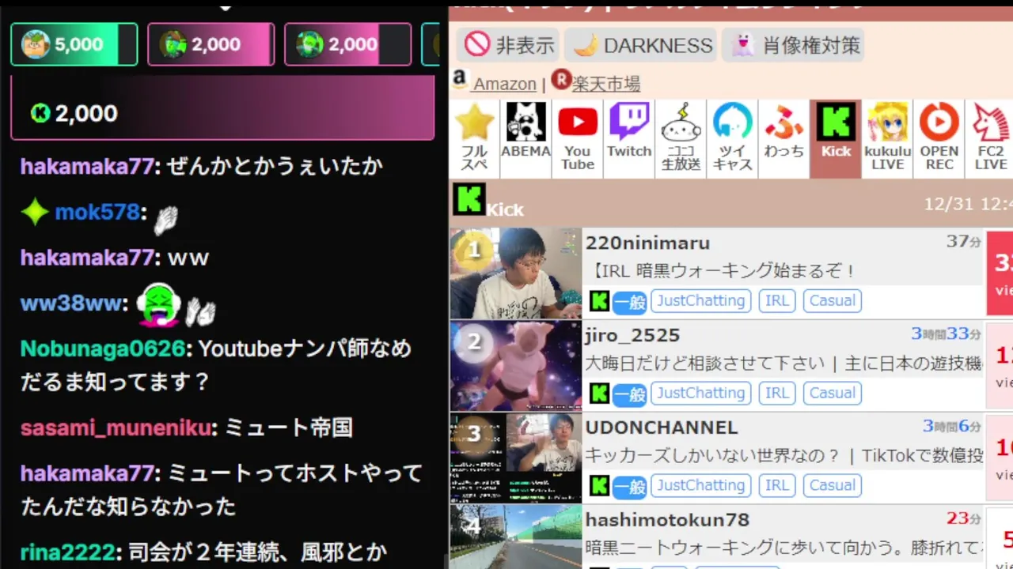1013x569 pixels.
Task: Open the Amazon link
Action: coord(505,84)
